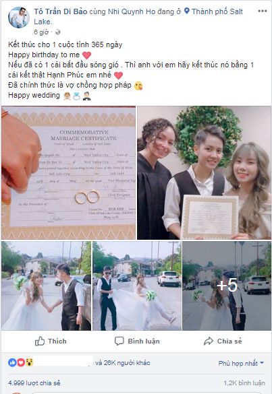Click the Love heart reaction icon
This screenshot has height=394, width=272.
tap(21, 362)
